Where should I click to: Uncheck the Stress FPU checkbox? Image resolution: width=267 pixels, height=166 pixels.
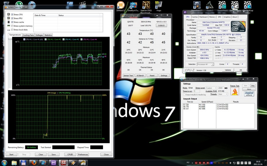pos(12,18)
